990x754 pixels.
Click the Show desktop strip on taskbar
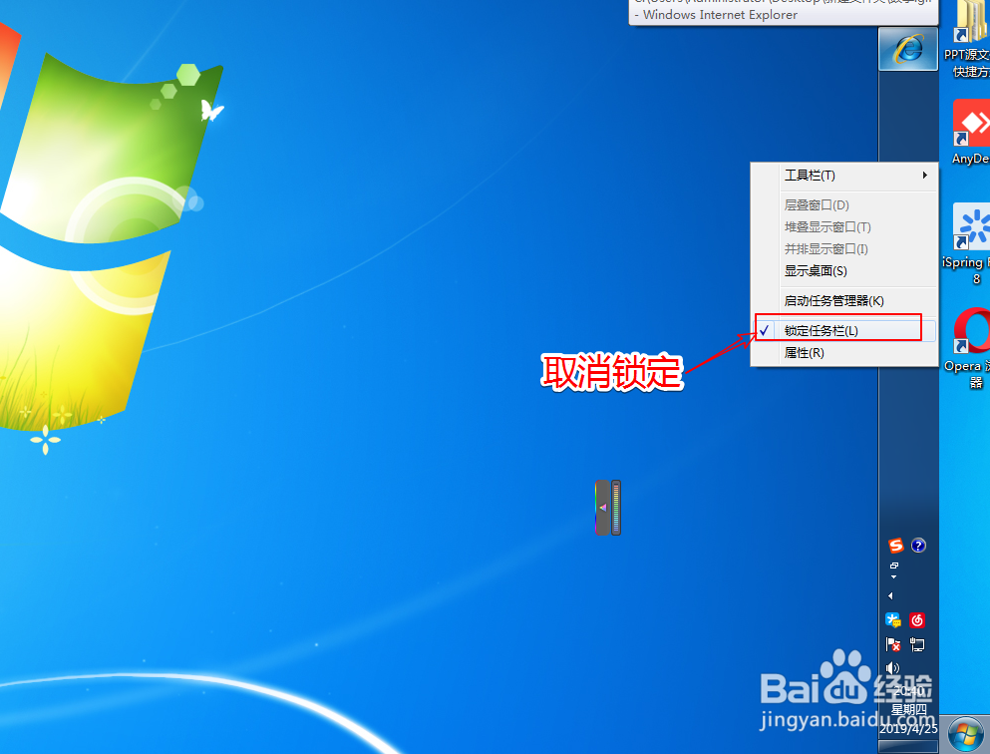[x=908, y=747]
